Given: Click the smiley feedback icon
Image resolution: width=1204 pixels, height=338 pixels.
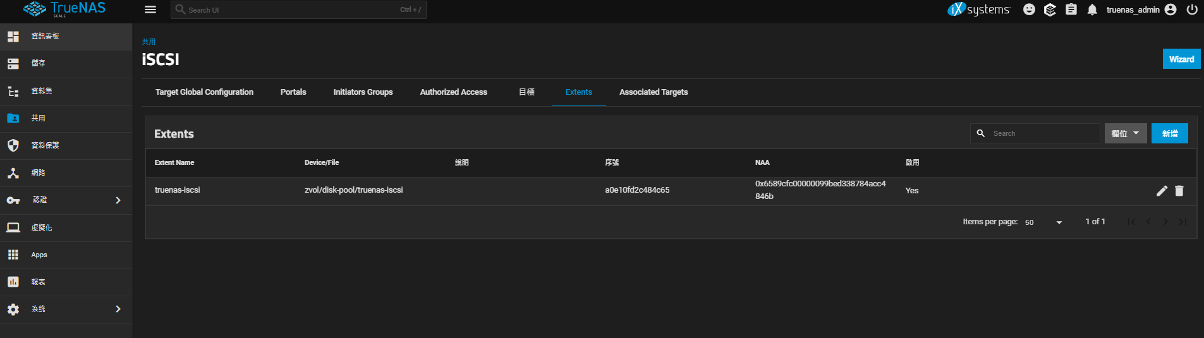Looking at the screenshot, I should pos(1029,9).
